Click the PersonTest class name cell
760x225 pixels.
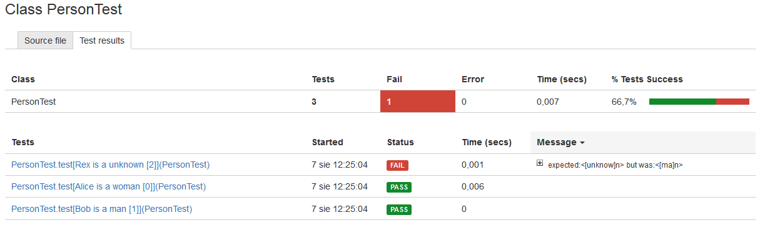34,102
